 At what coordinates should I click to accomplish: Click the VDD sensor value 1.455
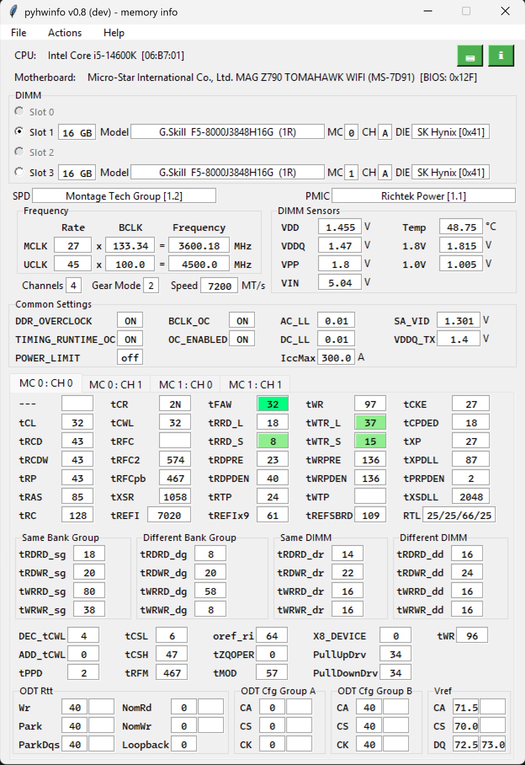pos(340,227)
